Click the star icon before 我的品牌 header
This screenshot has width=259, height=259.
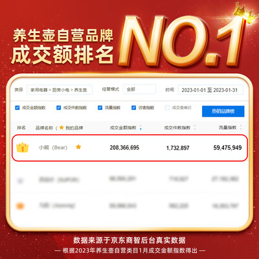pos(62,128)
